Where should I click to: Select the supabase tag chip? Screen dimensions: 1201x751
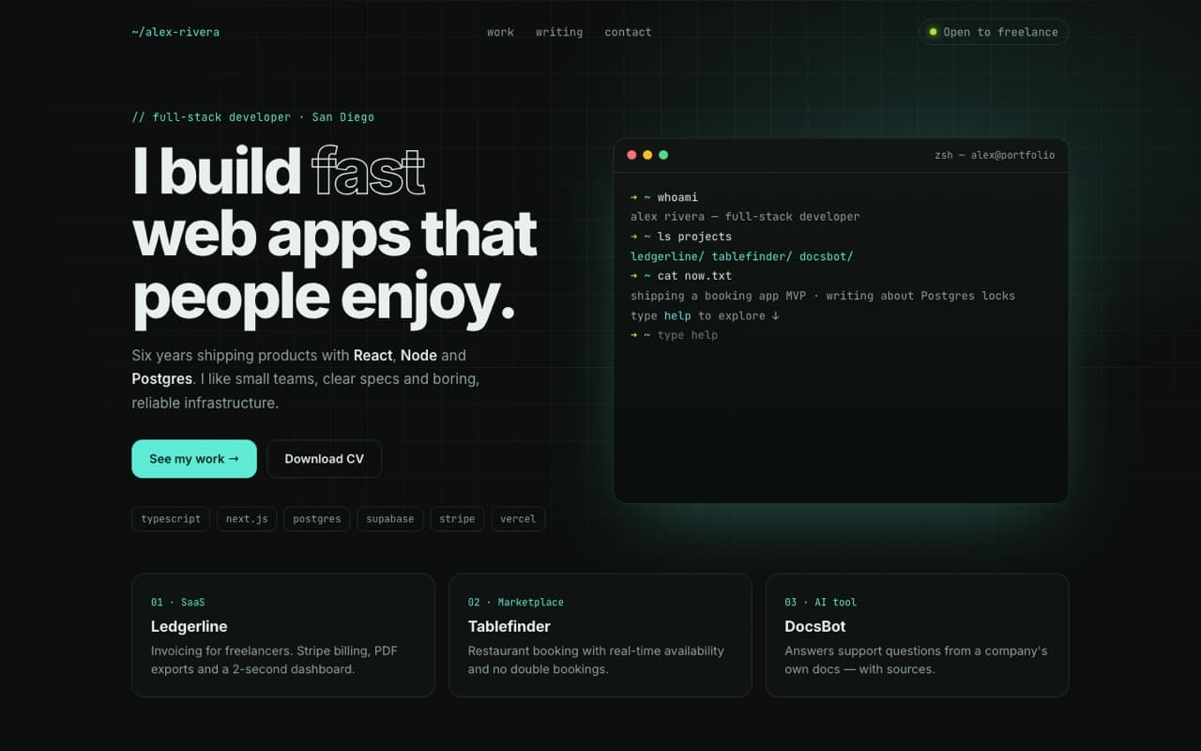click(390, 519)
